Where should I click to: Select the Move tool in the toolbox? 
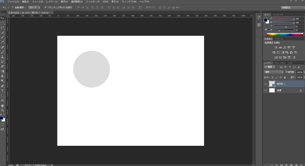(x=2, y=18)
